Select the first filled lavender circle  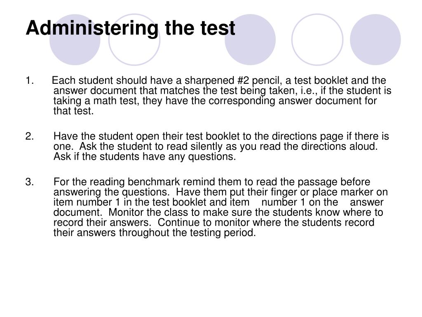[x=75, y=40]
